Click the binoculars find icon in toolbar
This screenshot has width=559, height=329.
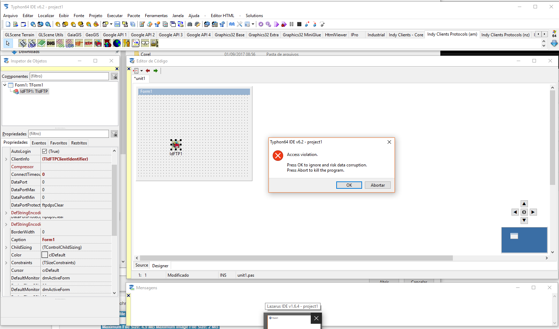(x=190, y=24)
